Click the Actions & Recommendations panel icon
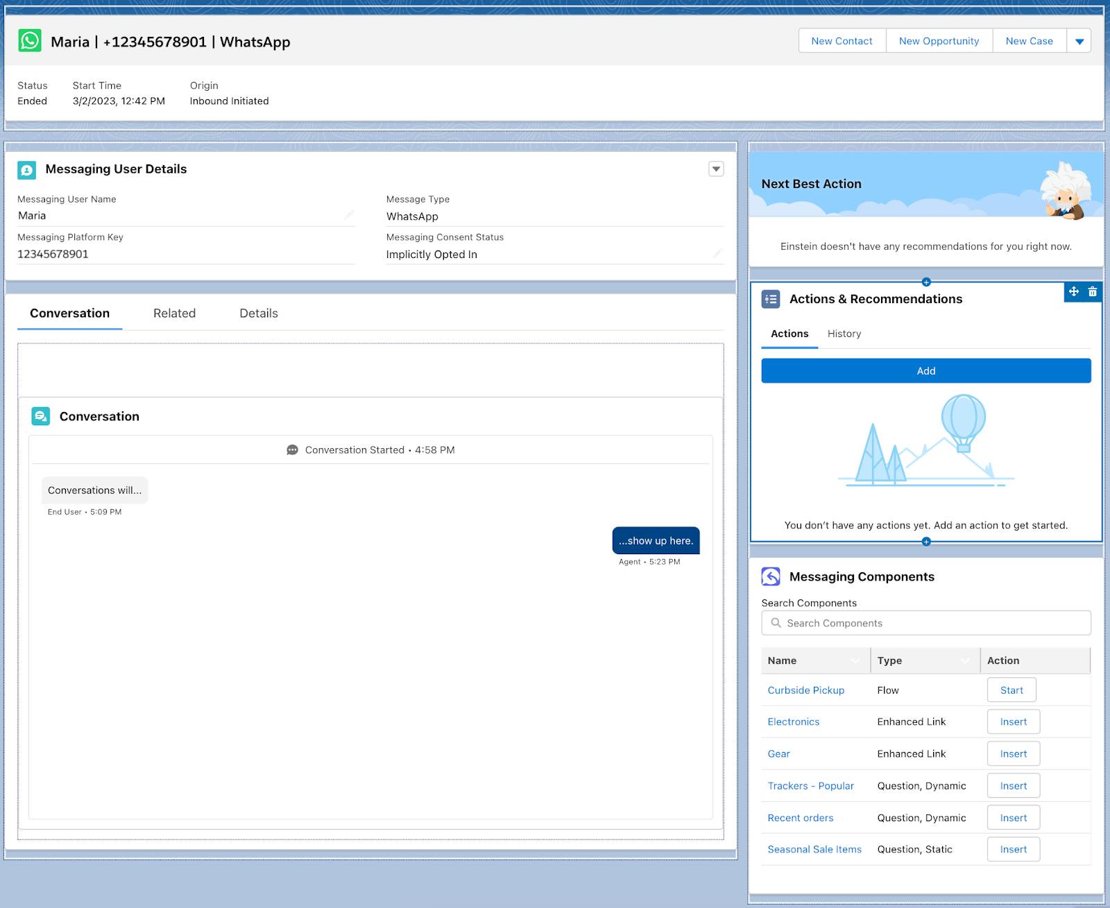 [771, 298]
